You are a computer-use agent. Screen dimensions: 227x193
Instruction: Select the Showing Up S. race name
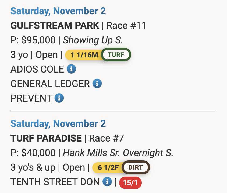[x=93, y=40]
